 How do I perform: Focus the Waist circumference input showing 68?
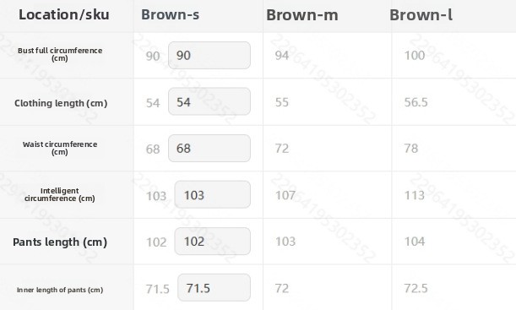coord(209,148)
